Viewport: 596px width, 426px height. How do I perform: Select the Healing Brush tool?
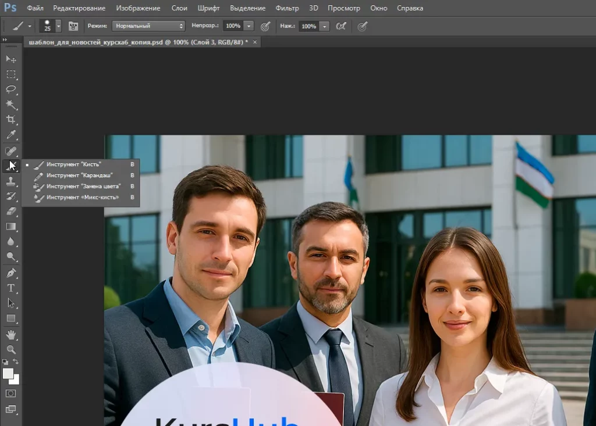tap(10, 151)
